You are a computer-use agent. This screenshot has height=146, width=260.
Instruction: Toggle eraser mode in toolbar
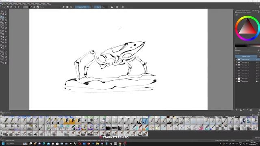coord(63,7)
